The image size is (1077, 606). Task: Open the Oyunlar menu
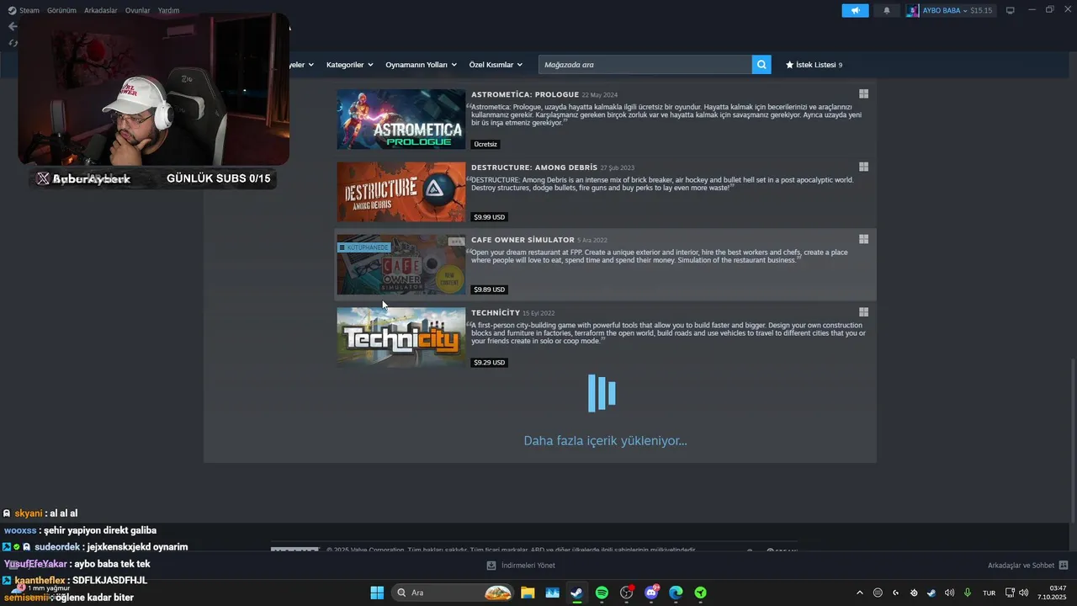[137, 11]
